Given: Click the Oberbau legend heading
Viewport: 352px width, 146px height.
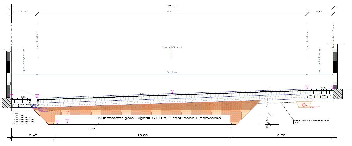Looking at the screenshot, I should [16, 113].
